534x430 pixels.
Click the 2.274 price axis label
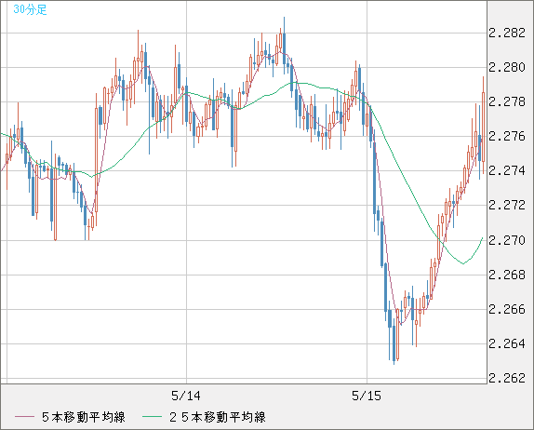click(x=507, y=170)
